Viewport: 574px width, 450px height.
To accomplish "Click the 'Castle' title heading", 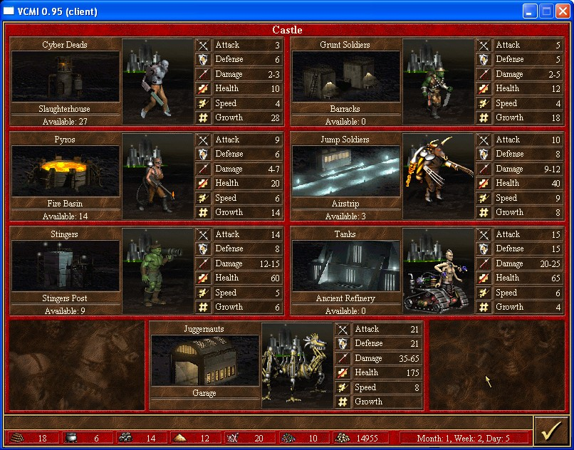I will 287,30.
